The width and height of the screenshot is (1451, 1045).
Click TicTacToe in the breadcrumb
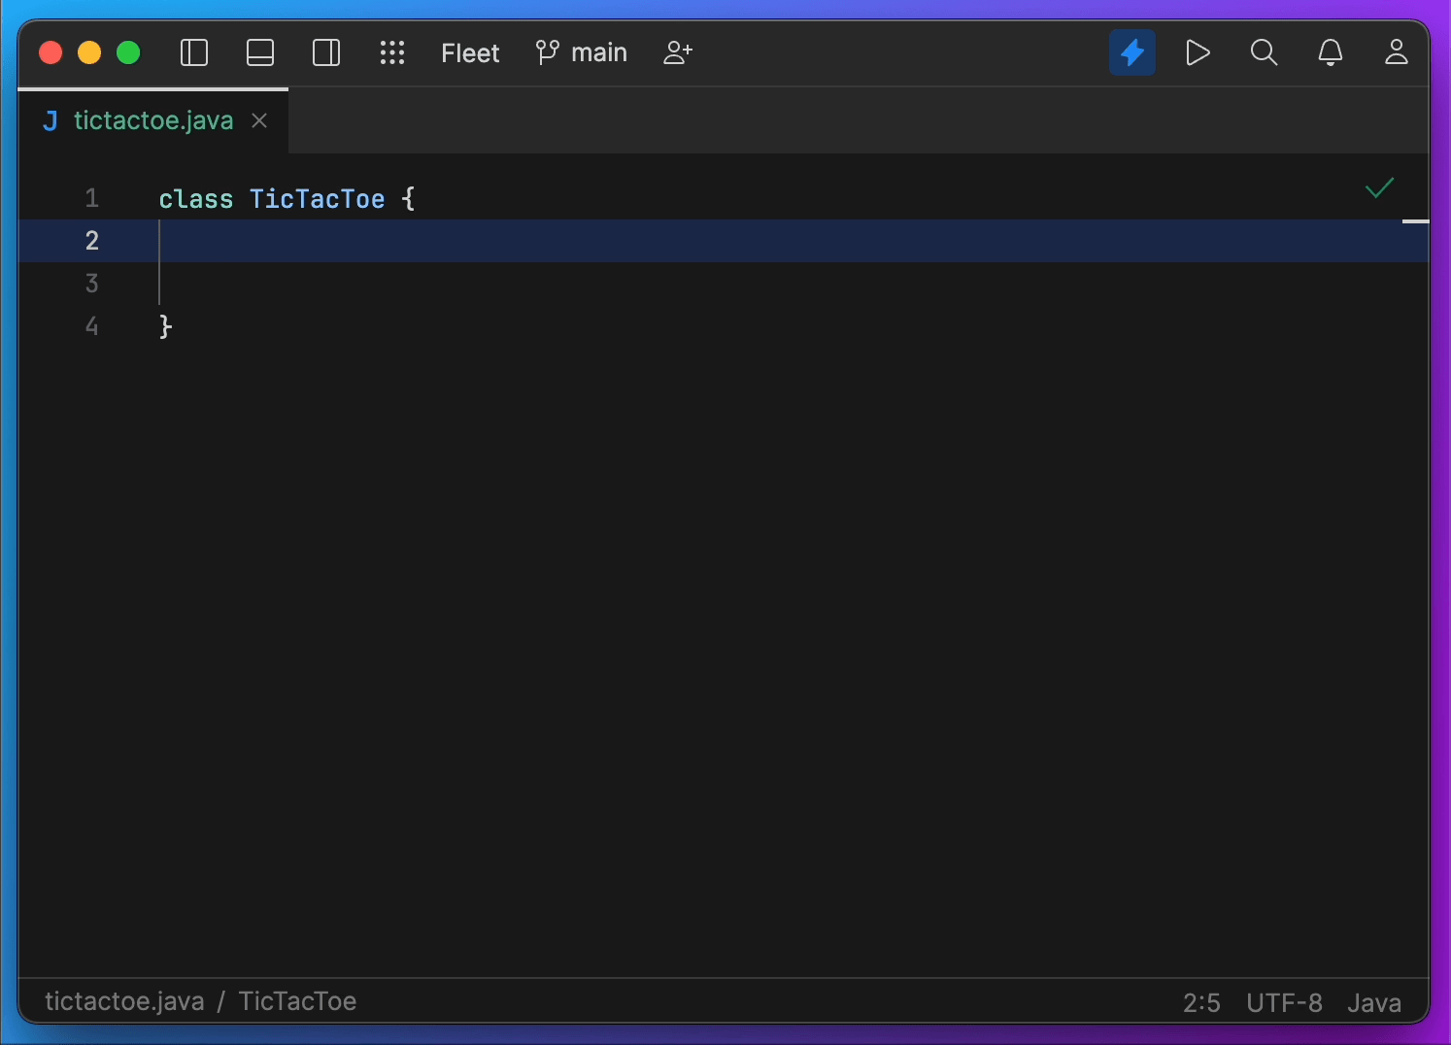point(297,1001)
